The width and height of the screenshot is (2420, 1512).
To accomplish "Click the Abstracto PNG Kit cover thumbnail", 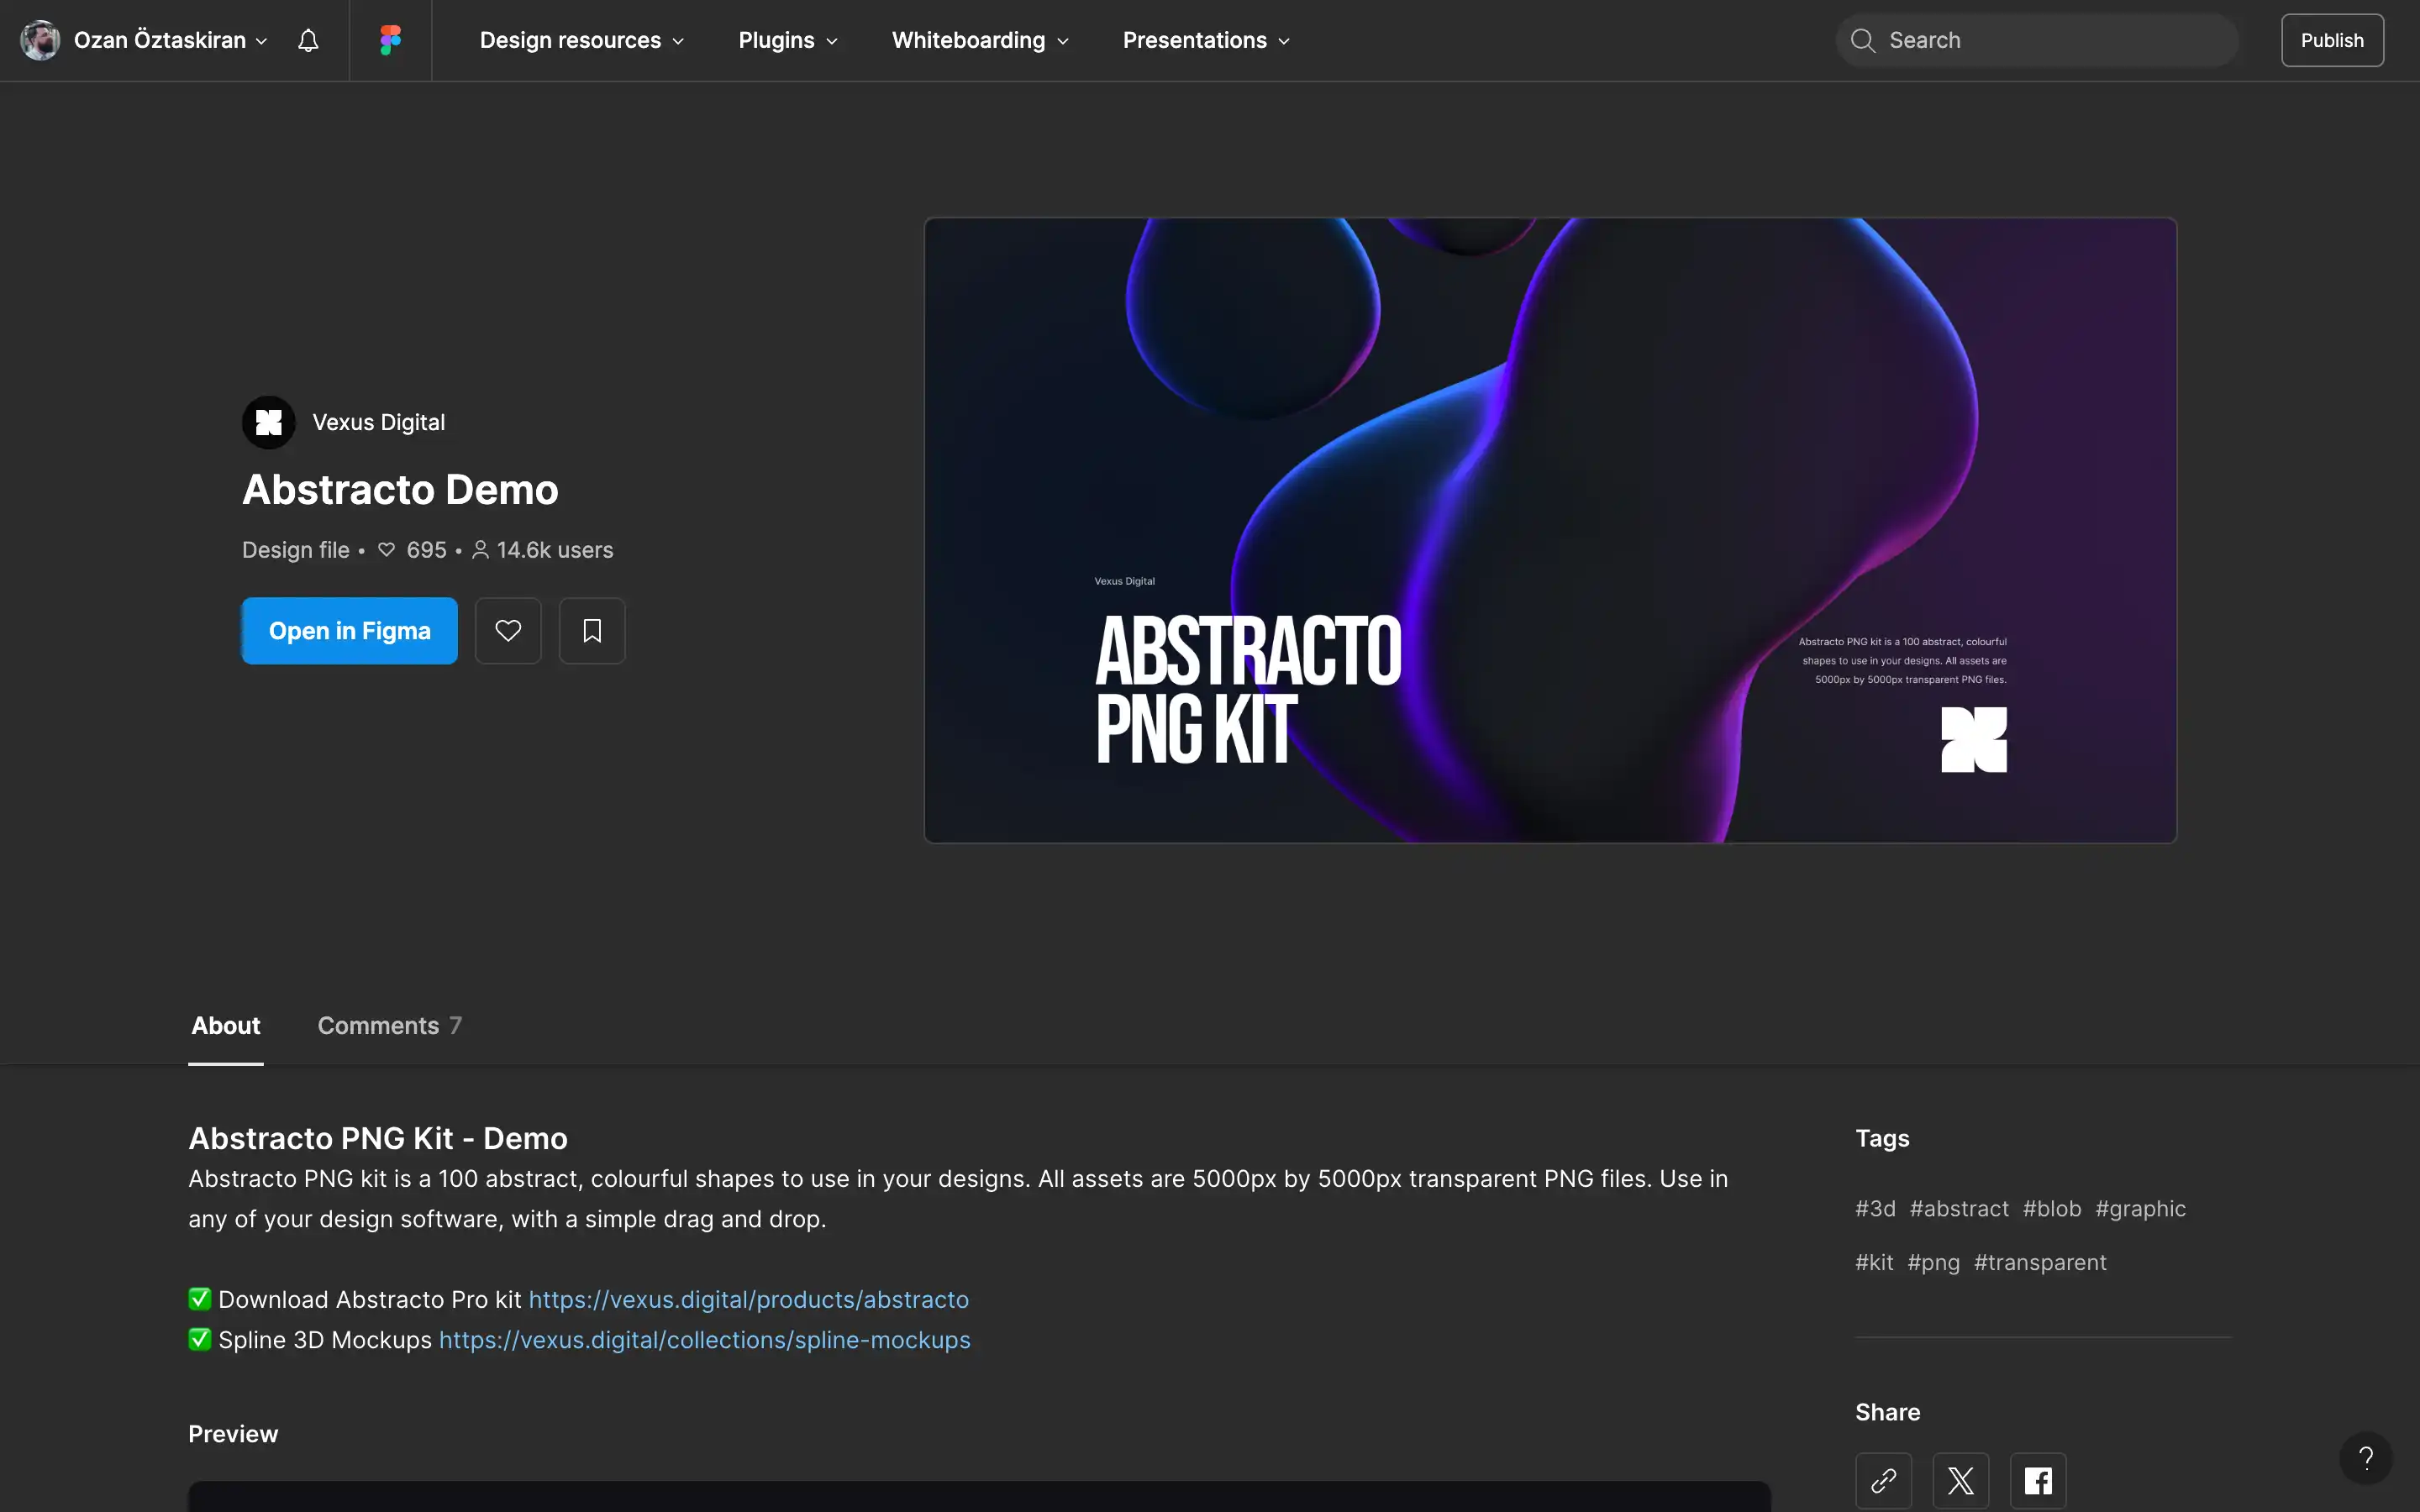I will click(1550, 530).
